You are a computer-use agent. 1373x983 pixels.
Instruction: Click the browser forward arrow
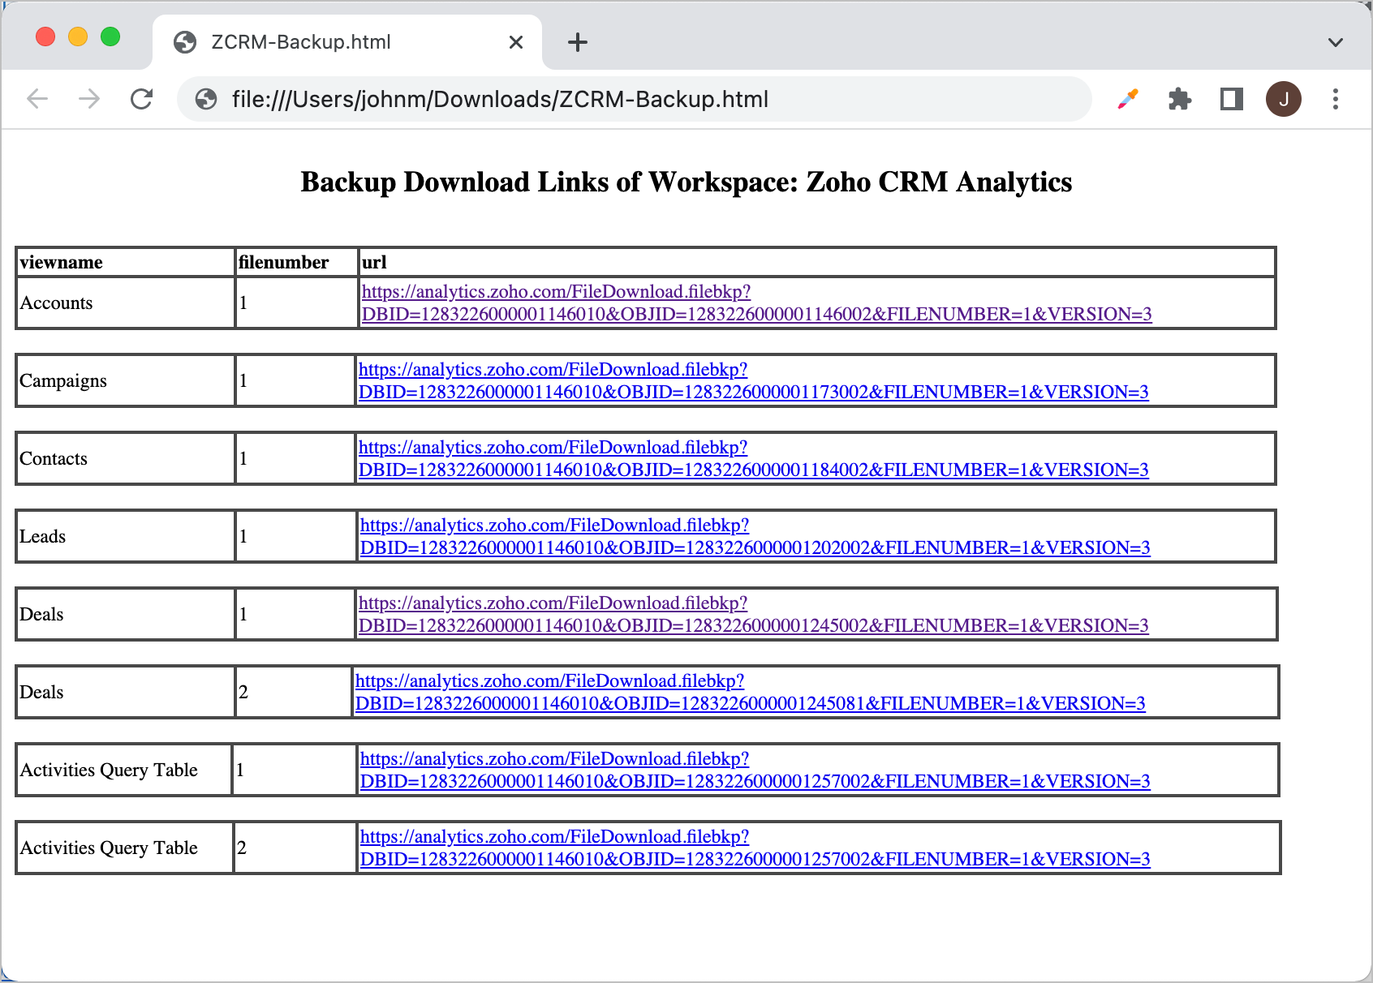point(89,99)
